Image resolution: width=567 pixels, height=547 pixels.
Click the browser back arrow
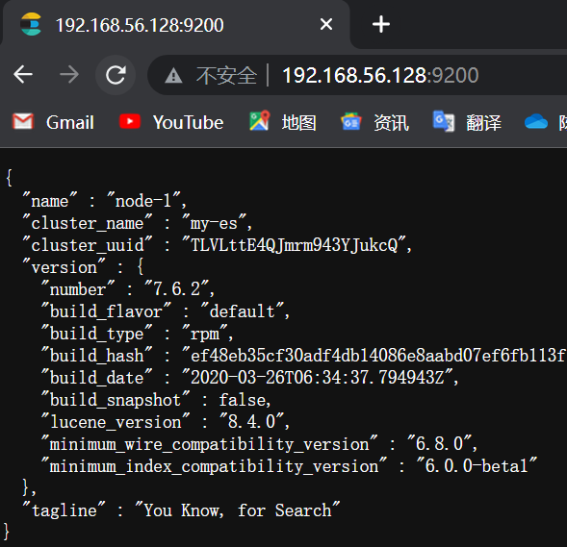tap(23, 75)
